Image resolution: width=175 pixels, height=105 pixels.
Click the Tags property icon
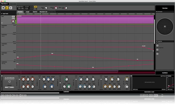[157, 45]
